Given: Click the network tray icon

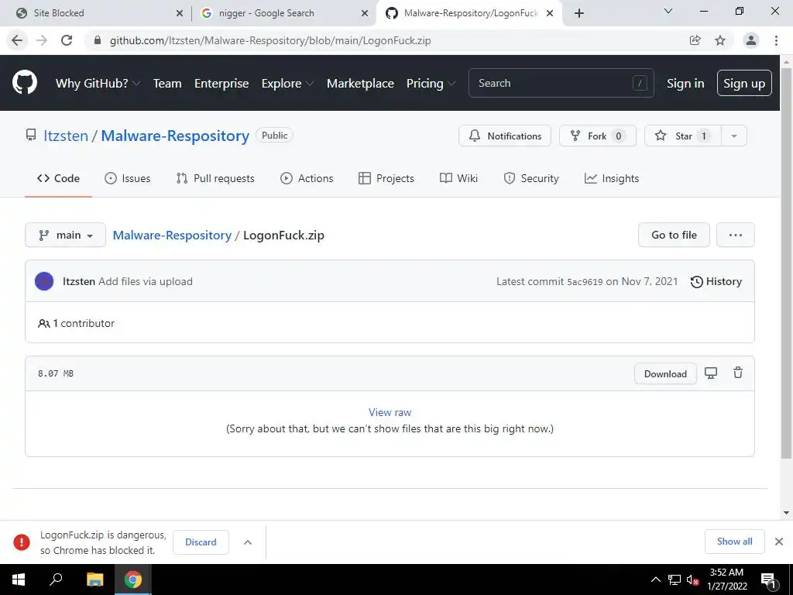Looking at the screenshot, I should click(x=675, y=580).
